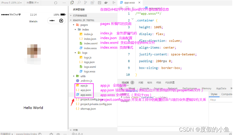Open project.config.json file

point(92,99)
